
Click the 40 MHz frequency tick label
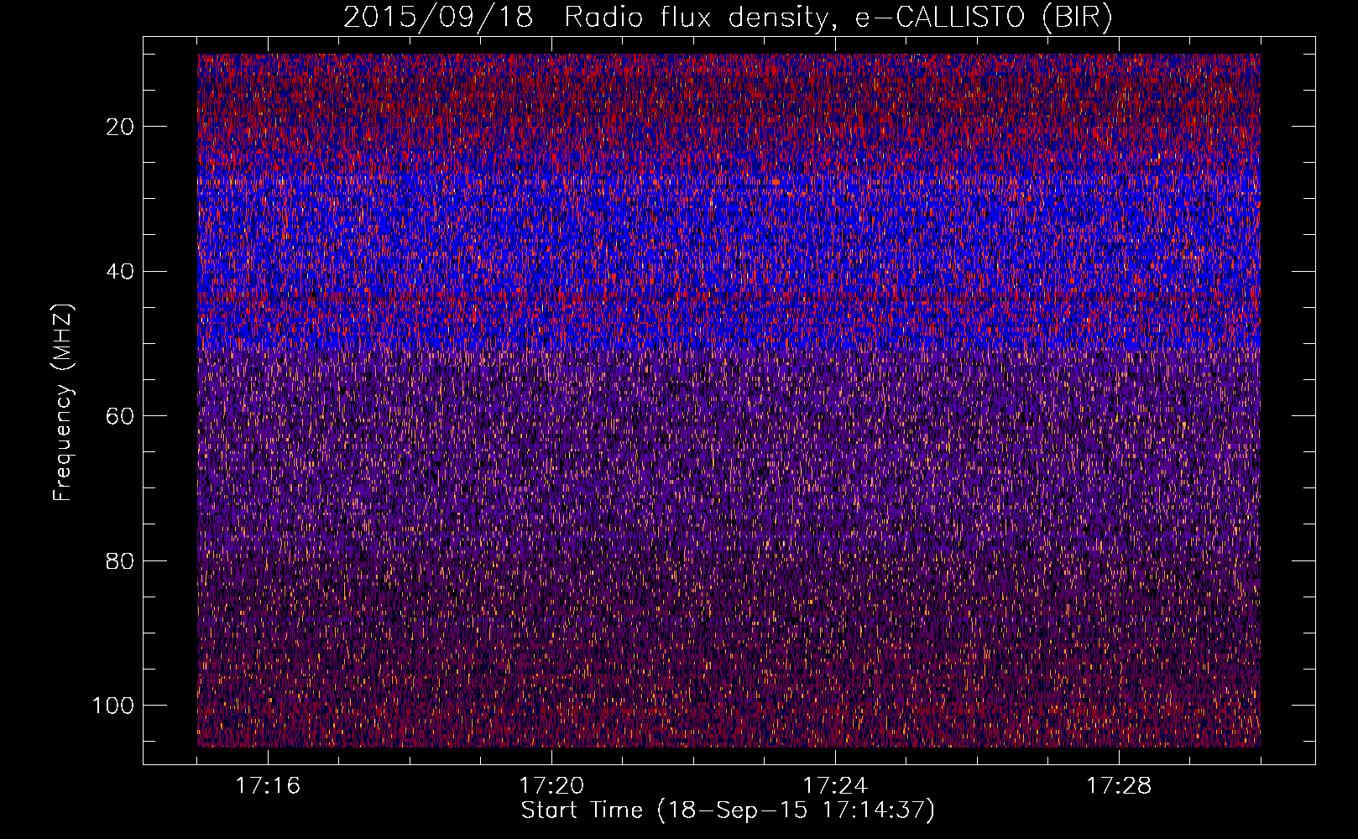click(120, 272)
